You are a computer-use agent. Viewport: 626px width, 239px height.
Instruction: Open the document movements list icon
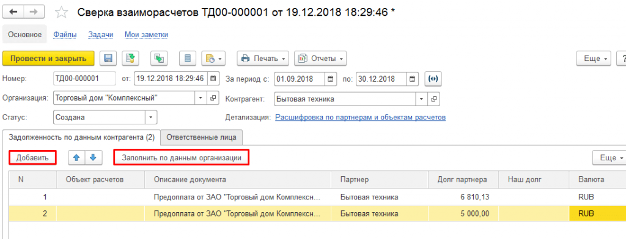pos(188,59)
